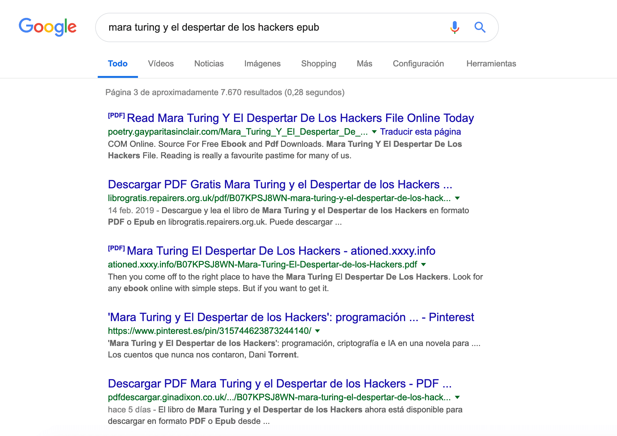Image resolution: width=617 pixels, height=436 pixels.
Task: Select the Todo results tab
Action: 118,64
